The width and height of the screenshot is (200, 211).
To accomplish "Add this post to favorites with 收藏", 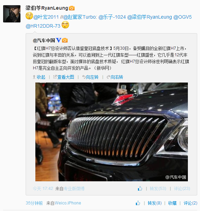I will [172, 203].
